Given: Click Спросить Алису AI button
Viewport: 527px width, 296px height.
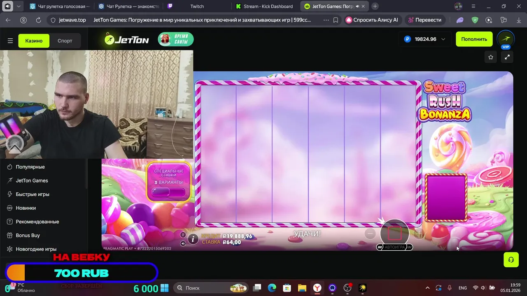Looking at the screenshot, I should tap(372, 20).
